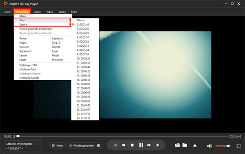Eject the disc with the eject icon

195,145
